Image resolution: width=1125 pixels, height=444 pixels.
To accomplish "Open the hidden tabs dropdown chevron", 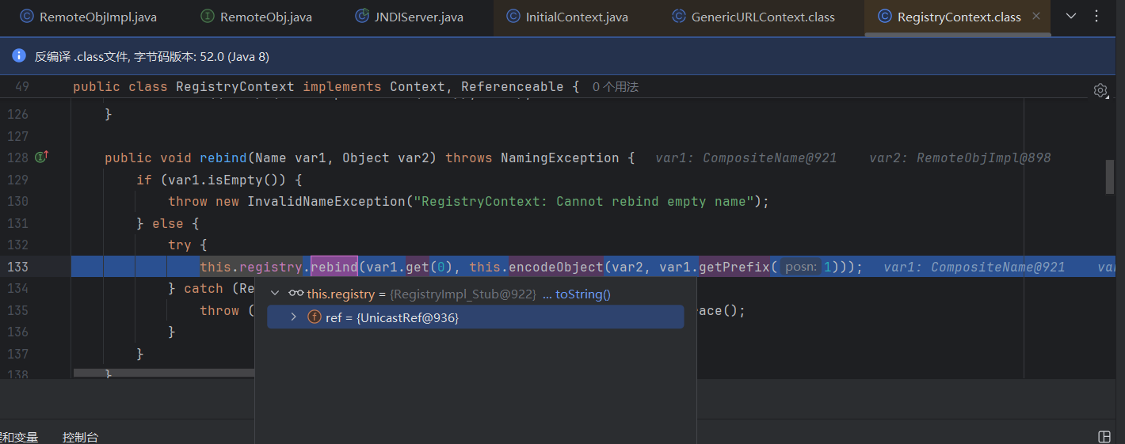I will click(x=1071, y=16).
